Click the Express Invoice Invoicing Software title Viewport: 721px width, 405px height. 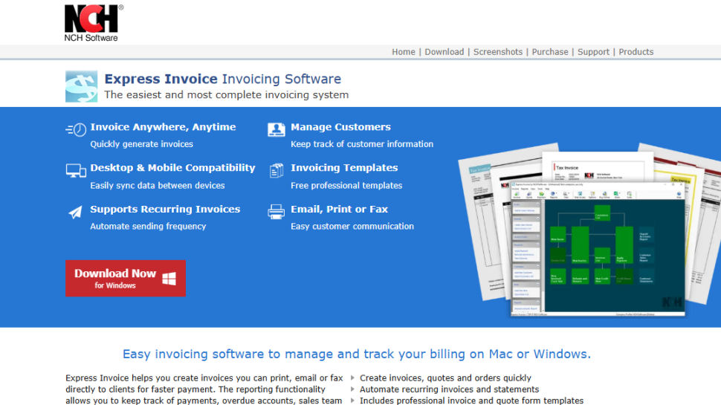point(223,79)
